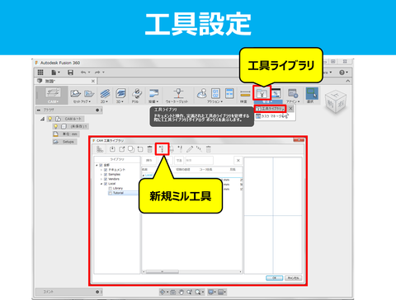This screenshot has width=396, height=300.
Task: Sort by the コーナ半径 column header
Action: click(x=205, y=170)
